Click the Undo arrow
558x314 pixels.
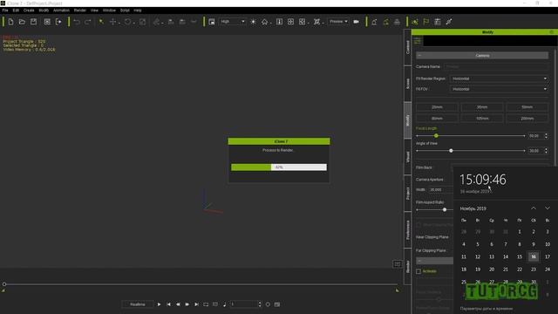tap(77, 22)
